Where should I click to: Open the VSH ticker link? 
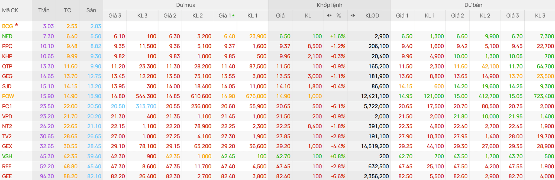click(7, 156)
